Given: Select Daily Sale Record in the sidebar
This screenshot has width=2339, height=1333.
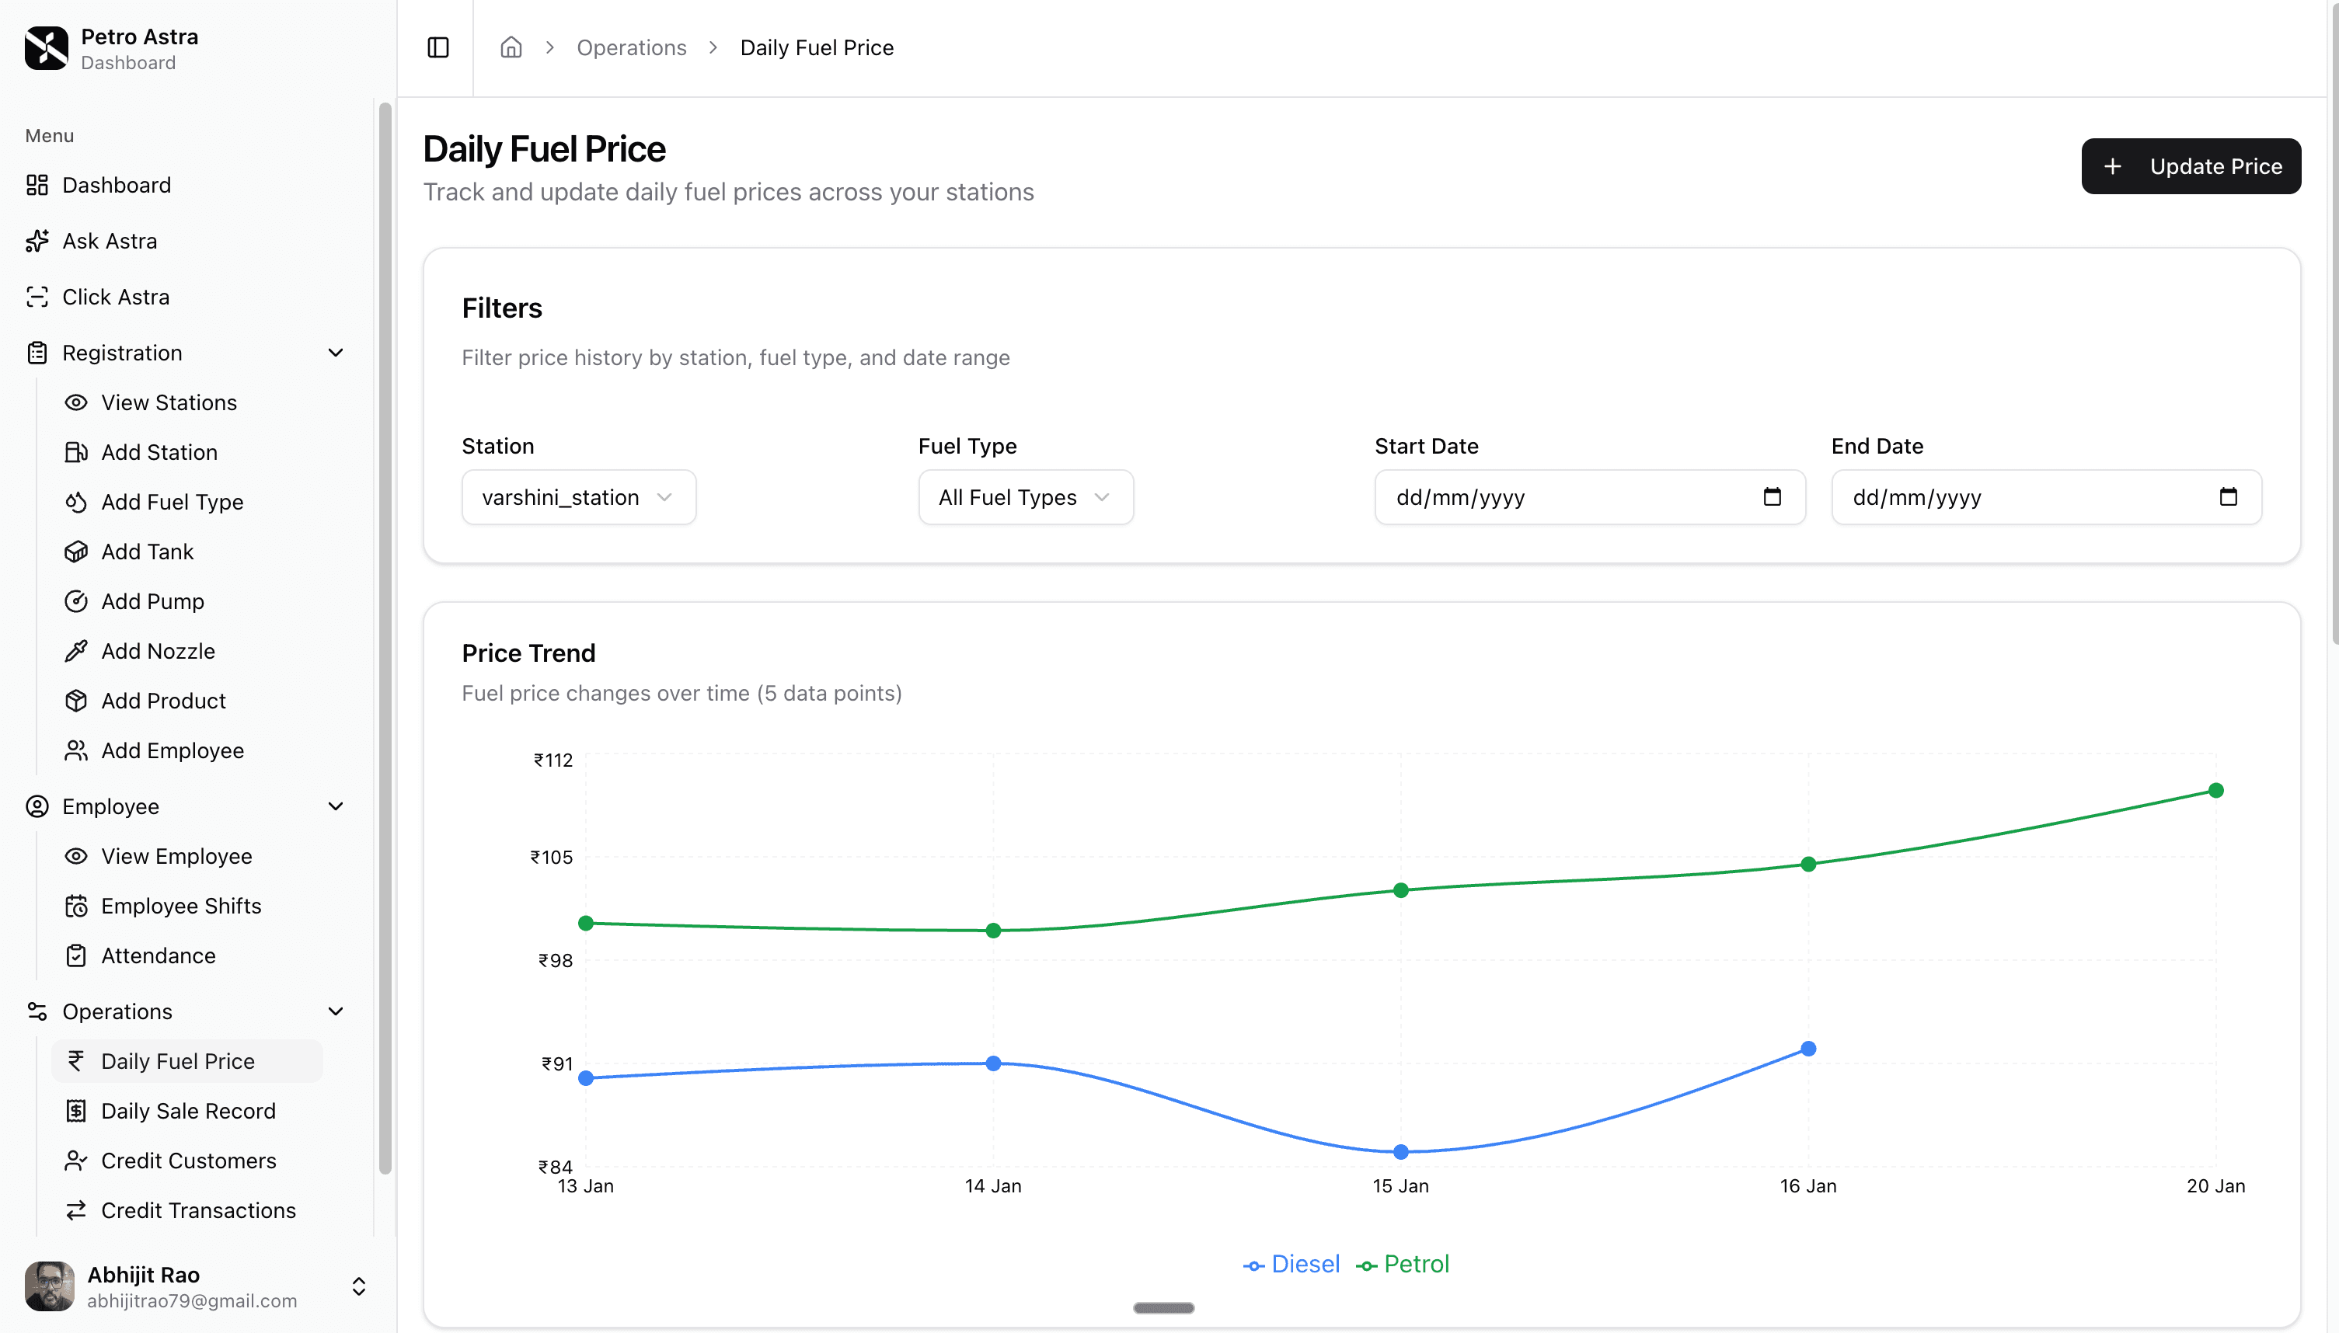Looking at the screenshot, I should click(x=188, y=1111).
